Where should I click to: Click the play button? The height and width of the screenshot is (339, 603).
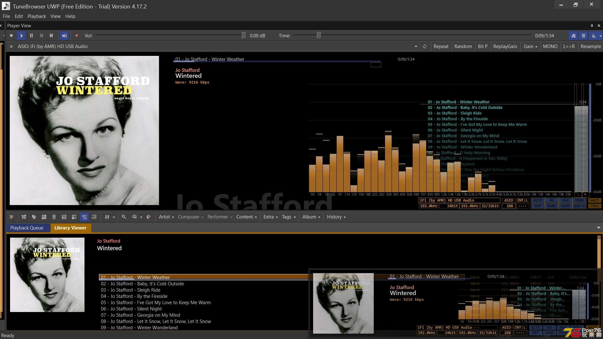[21, 36]
